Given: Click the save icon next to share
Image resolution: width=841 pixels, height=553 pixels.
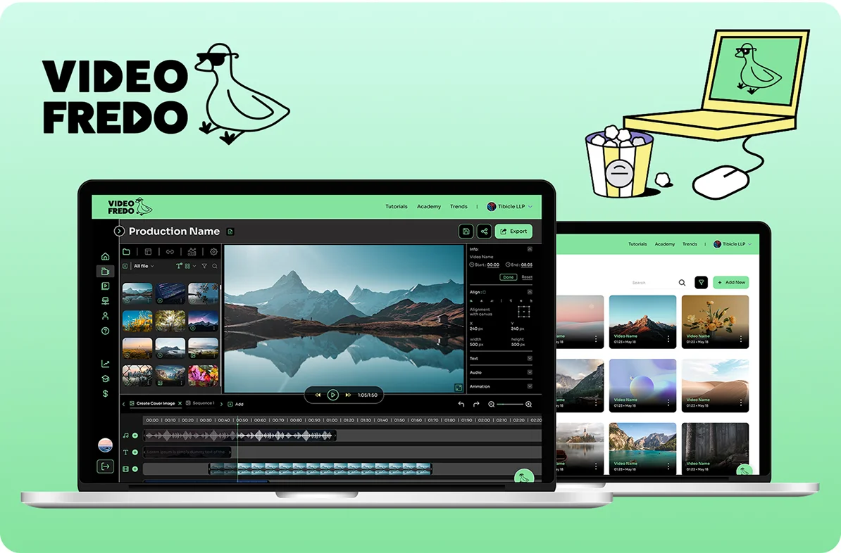Looking at the screenshot, I should [466, 231].
